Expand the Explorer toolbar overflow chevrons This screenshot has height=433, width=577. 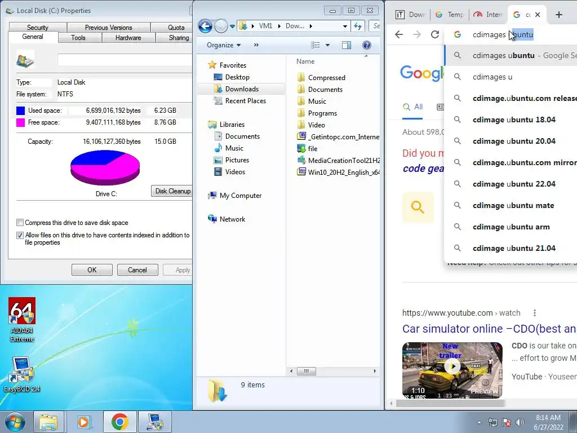[256, 45]
